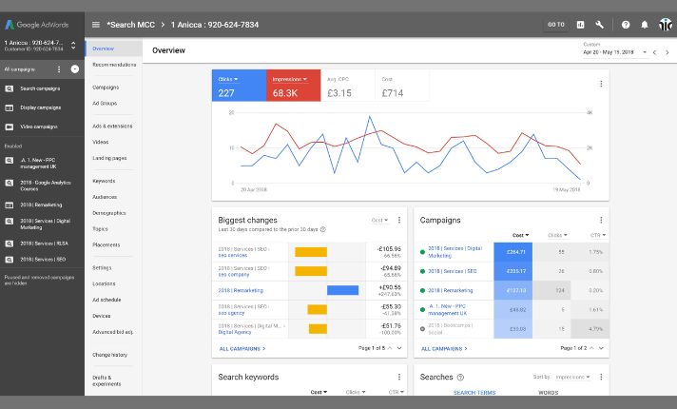Click the help icon next to Searches
677x409 pixels.
pyautogui.click(x=460, y=378)
